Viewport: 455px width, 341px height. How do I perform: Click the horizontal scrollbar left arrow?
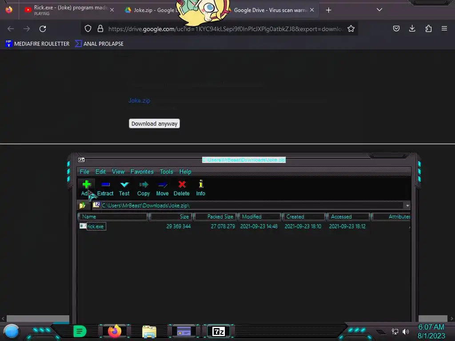click(x=3, y=318)
